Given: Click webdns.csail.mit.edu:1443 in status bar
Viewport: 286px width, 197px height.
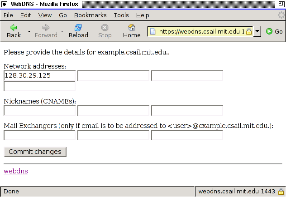Looking at the screenshot, I should (237, 192).
